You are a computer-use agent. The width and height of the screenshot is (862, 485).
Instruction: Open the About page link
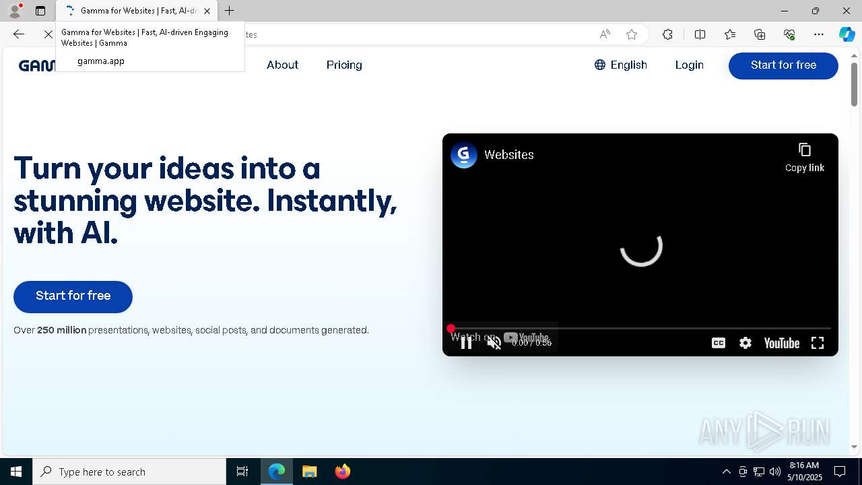coord(282,65)
